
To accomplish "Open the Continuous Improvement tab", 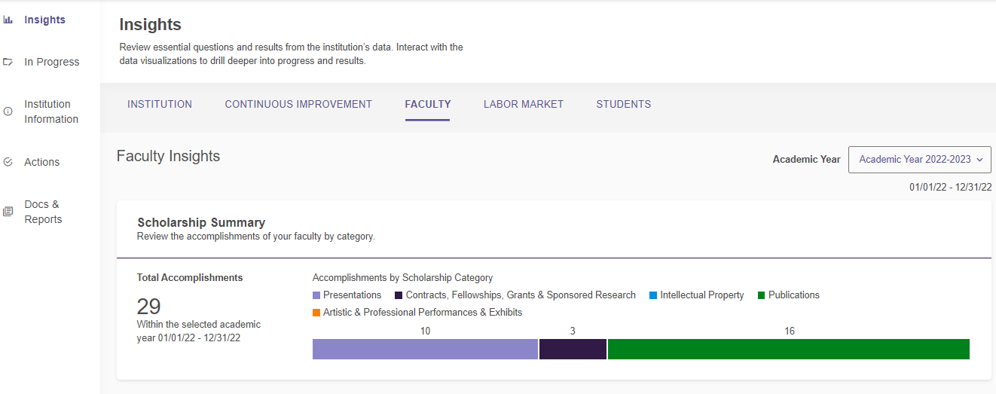I will click(298, 104).
